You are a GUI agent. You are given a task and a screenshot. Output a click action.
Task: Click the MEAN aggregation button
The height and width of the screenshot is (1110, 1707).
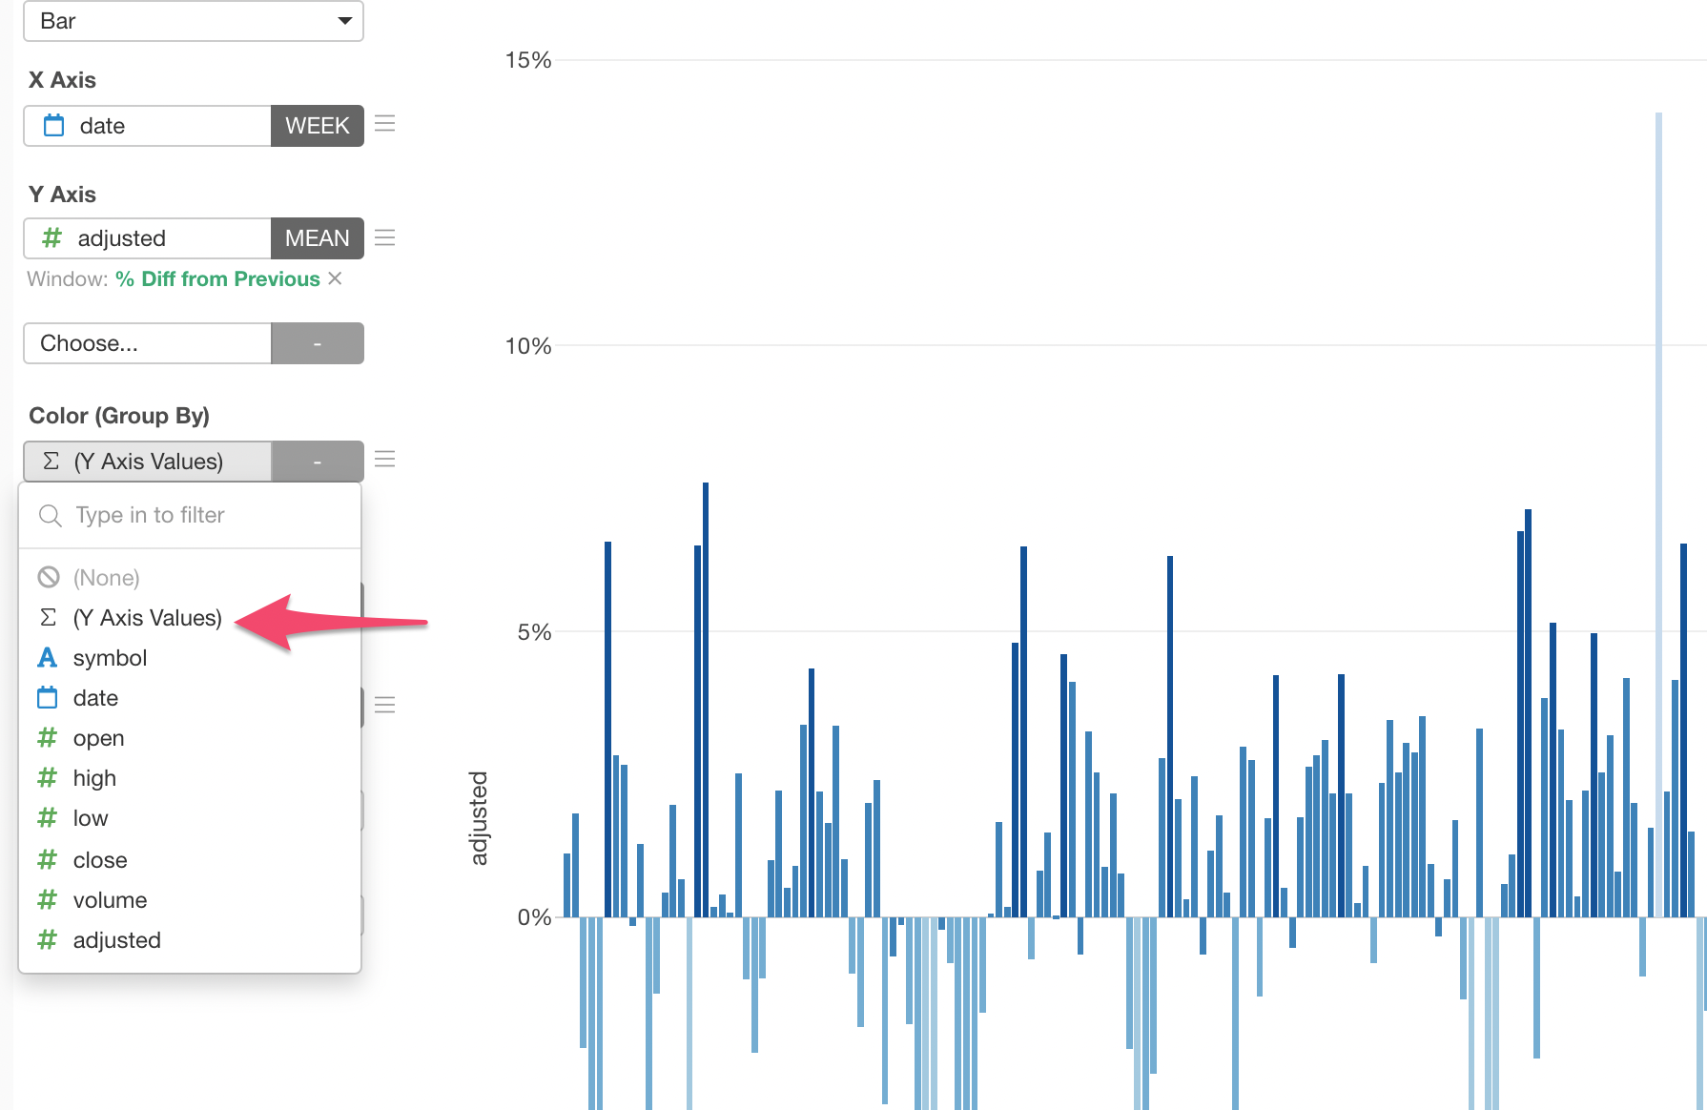point(317,238)
